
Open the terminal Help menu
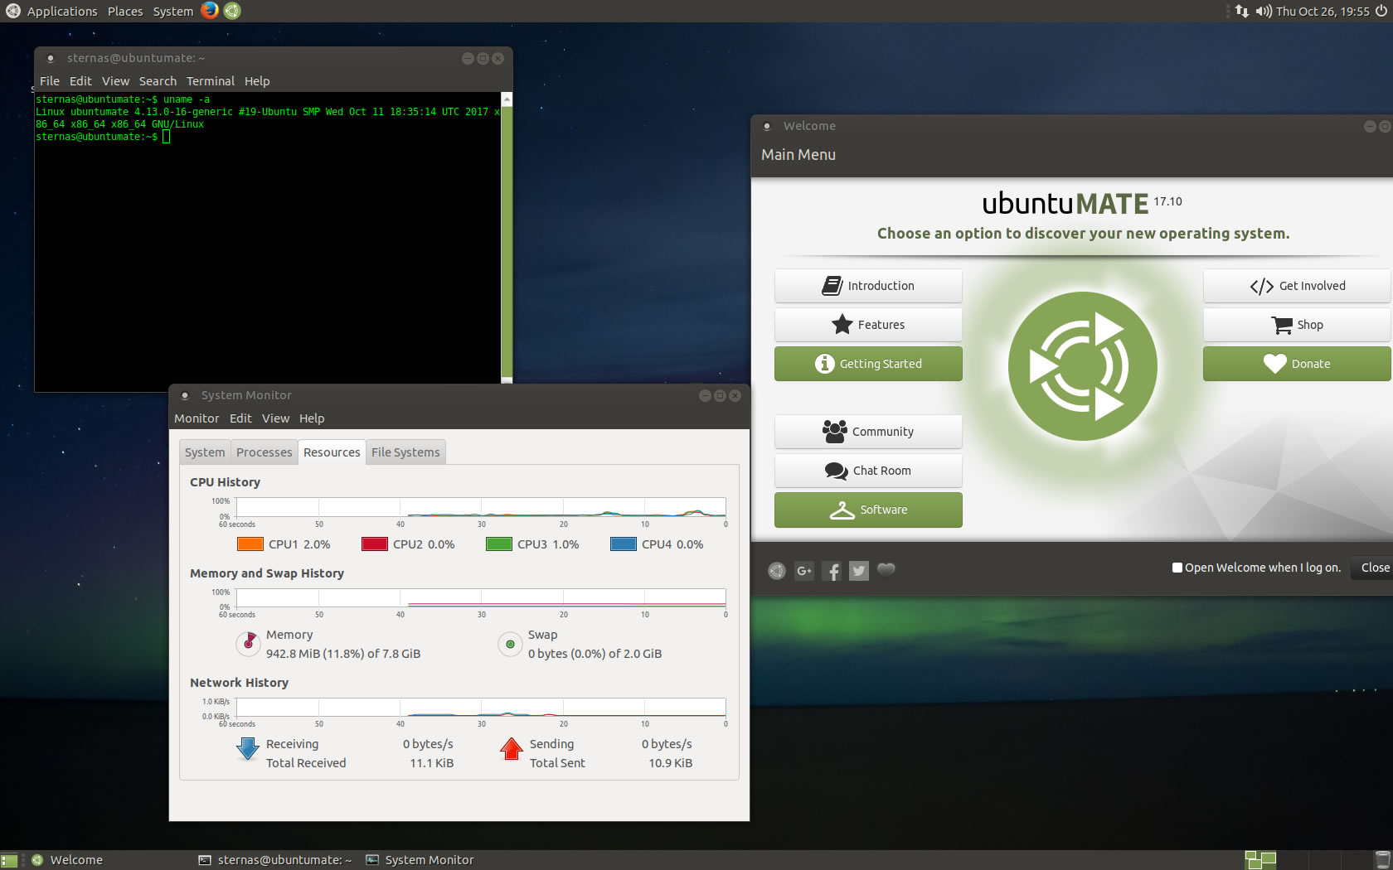click(x=257, y=81)
